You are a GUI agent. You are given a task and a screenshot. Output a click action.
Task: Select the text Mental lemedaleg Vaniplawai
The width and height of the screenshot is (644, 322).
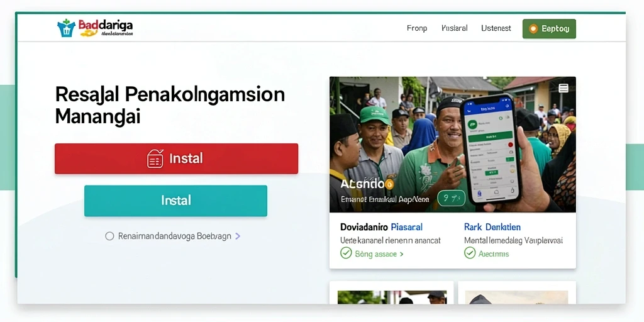[x=513, y=240]
